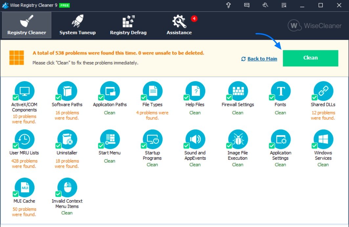Open the Application Paths category icon
This screenshot has height=227, width=349.
[x=110, y=91]
